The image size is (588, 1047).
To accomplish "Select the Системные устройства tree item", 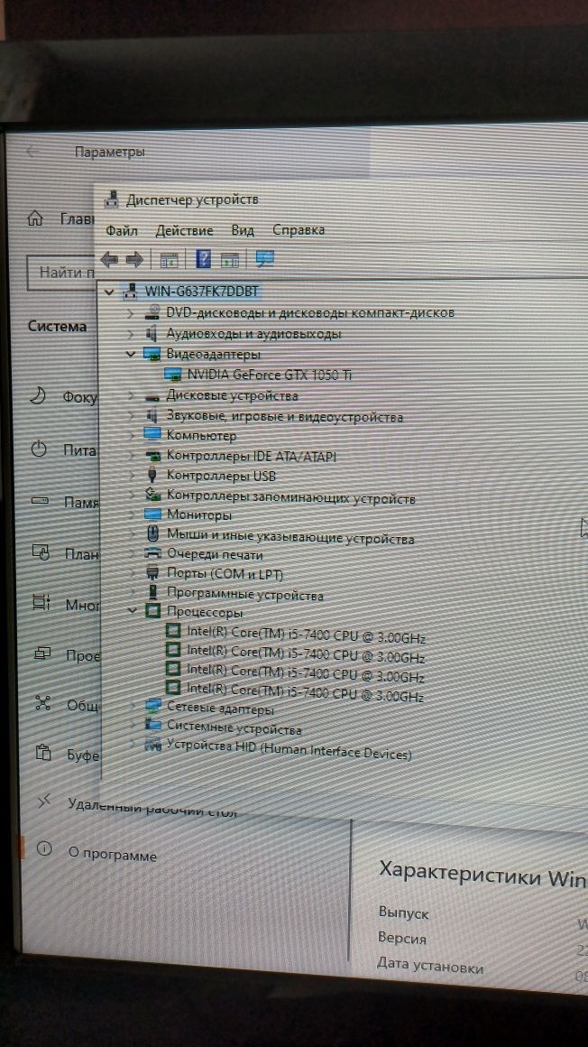I will (x=234, y=728).
